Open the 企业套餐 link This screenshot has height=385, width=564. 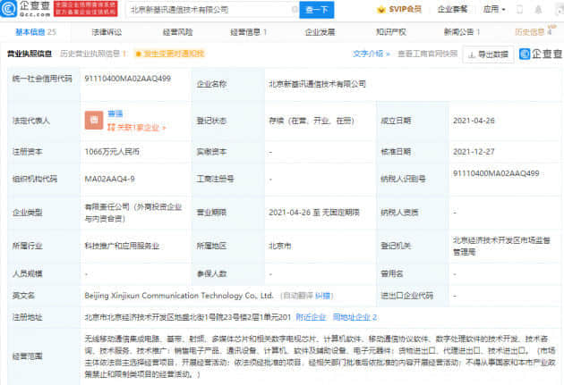click(x=452, y=9)
